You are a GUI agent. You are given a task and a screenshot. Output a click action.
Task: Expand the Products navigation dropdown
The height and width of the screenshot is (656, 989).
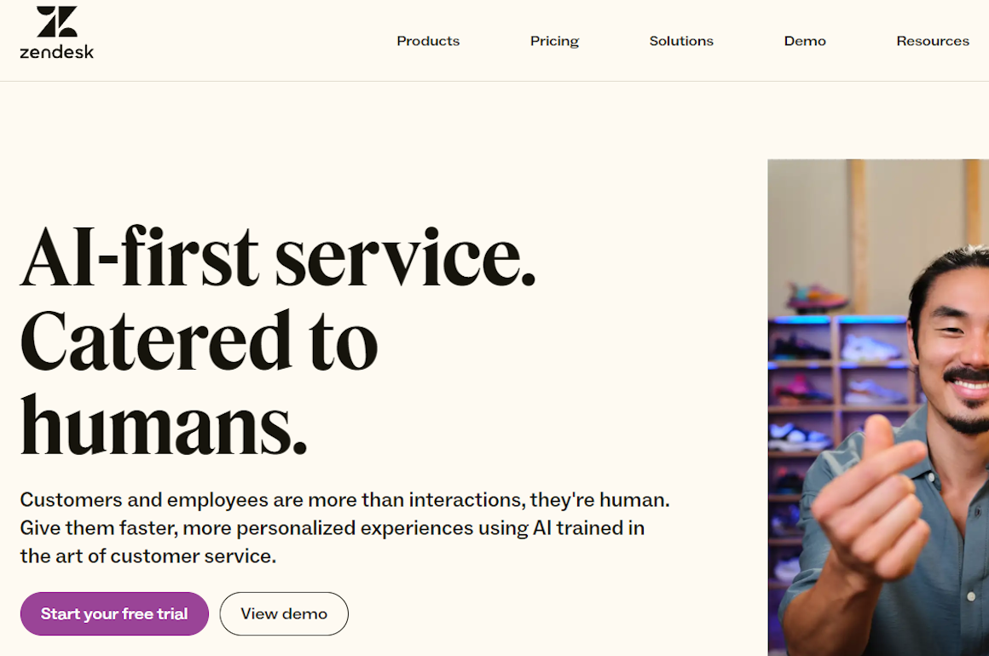[428, 41]
